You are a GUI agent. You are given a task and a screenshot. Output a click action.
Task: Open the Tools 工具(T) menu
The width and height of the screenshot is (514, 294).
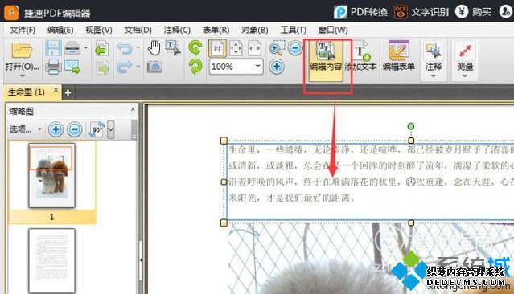294,30
